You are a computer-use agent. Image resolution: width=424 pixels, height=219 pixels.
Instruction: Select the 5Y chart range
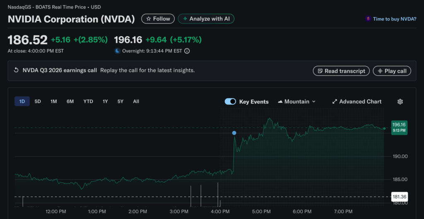120,101
